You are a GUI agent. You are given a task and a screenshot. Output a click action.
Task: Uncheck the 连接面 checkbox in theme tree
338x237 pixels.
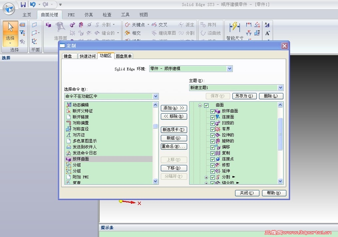click(x=212, y=117)
